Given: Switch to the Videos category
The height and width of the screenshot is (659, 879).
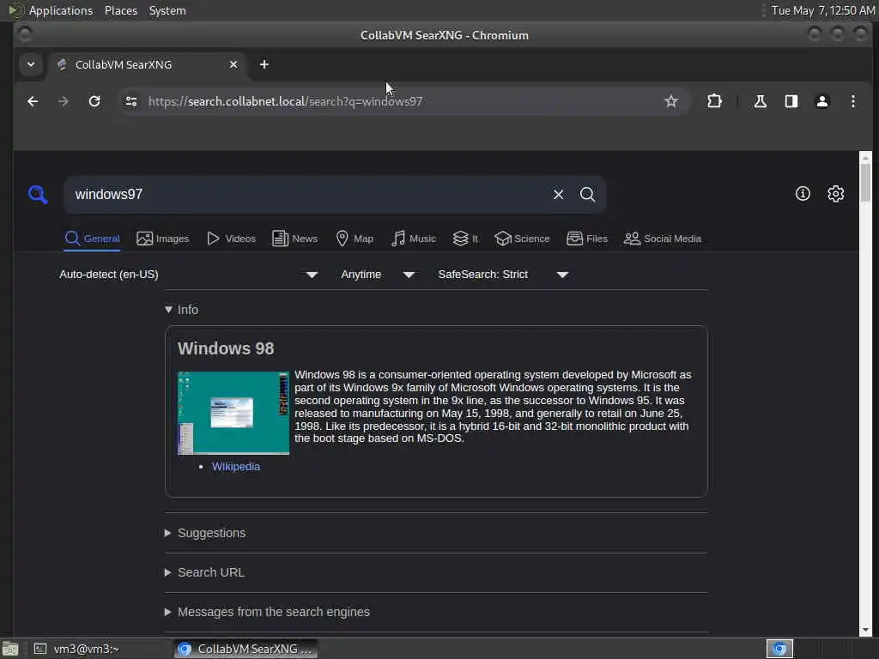Looking at the screenshot, I should 231,239.
